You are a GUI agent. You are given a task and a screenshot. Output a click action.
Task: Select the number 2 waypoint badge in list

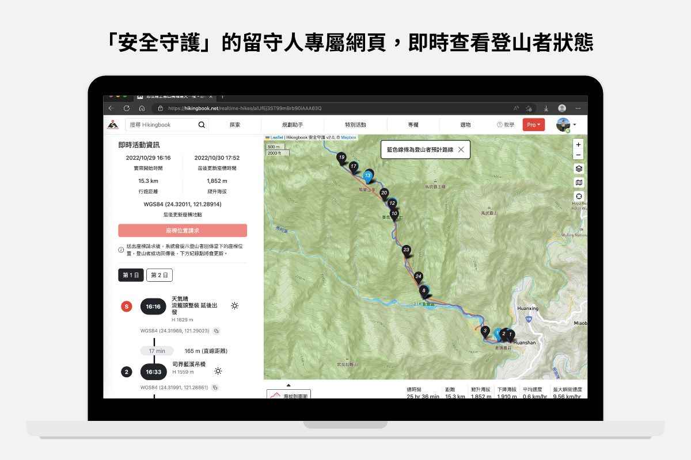[x=127, y=372]
